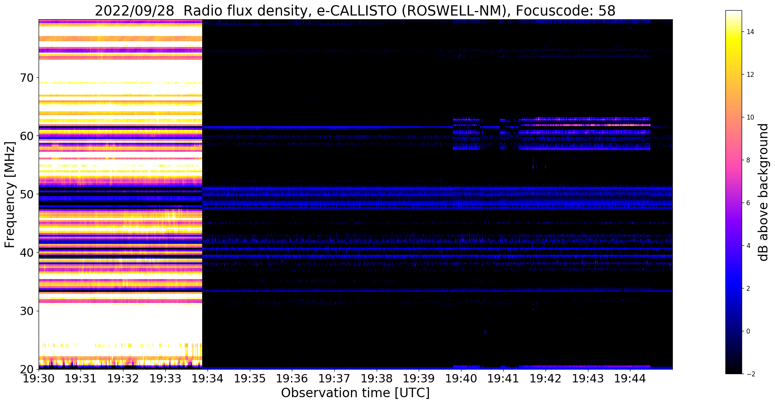Click the 19:40 time tick label
Screen dimensions: 775x404
point(461,378)
